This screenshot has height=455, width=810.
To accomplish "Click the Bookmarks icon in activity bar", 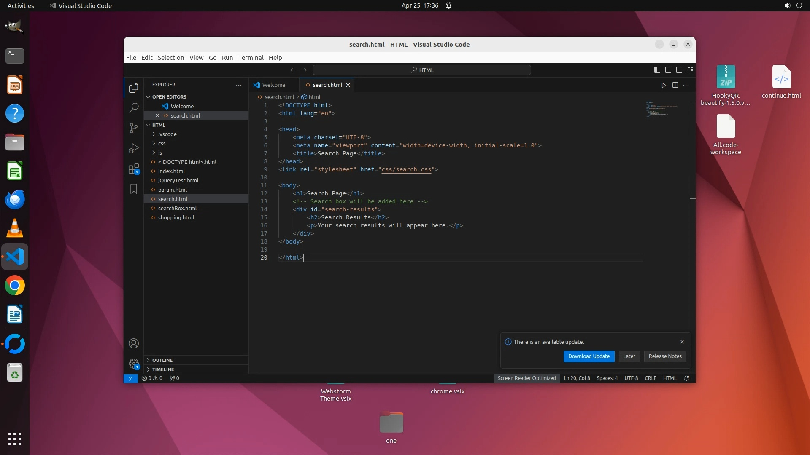I will [134, 189].
